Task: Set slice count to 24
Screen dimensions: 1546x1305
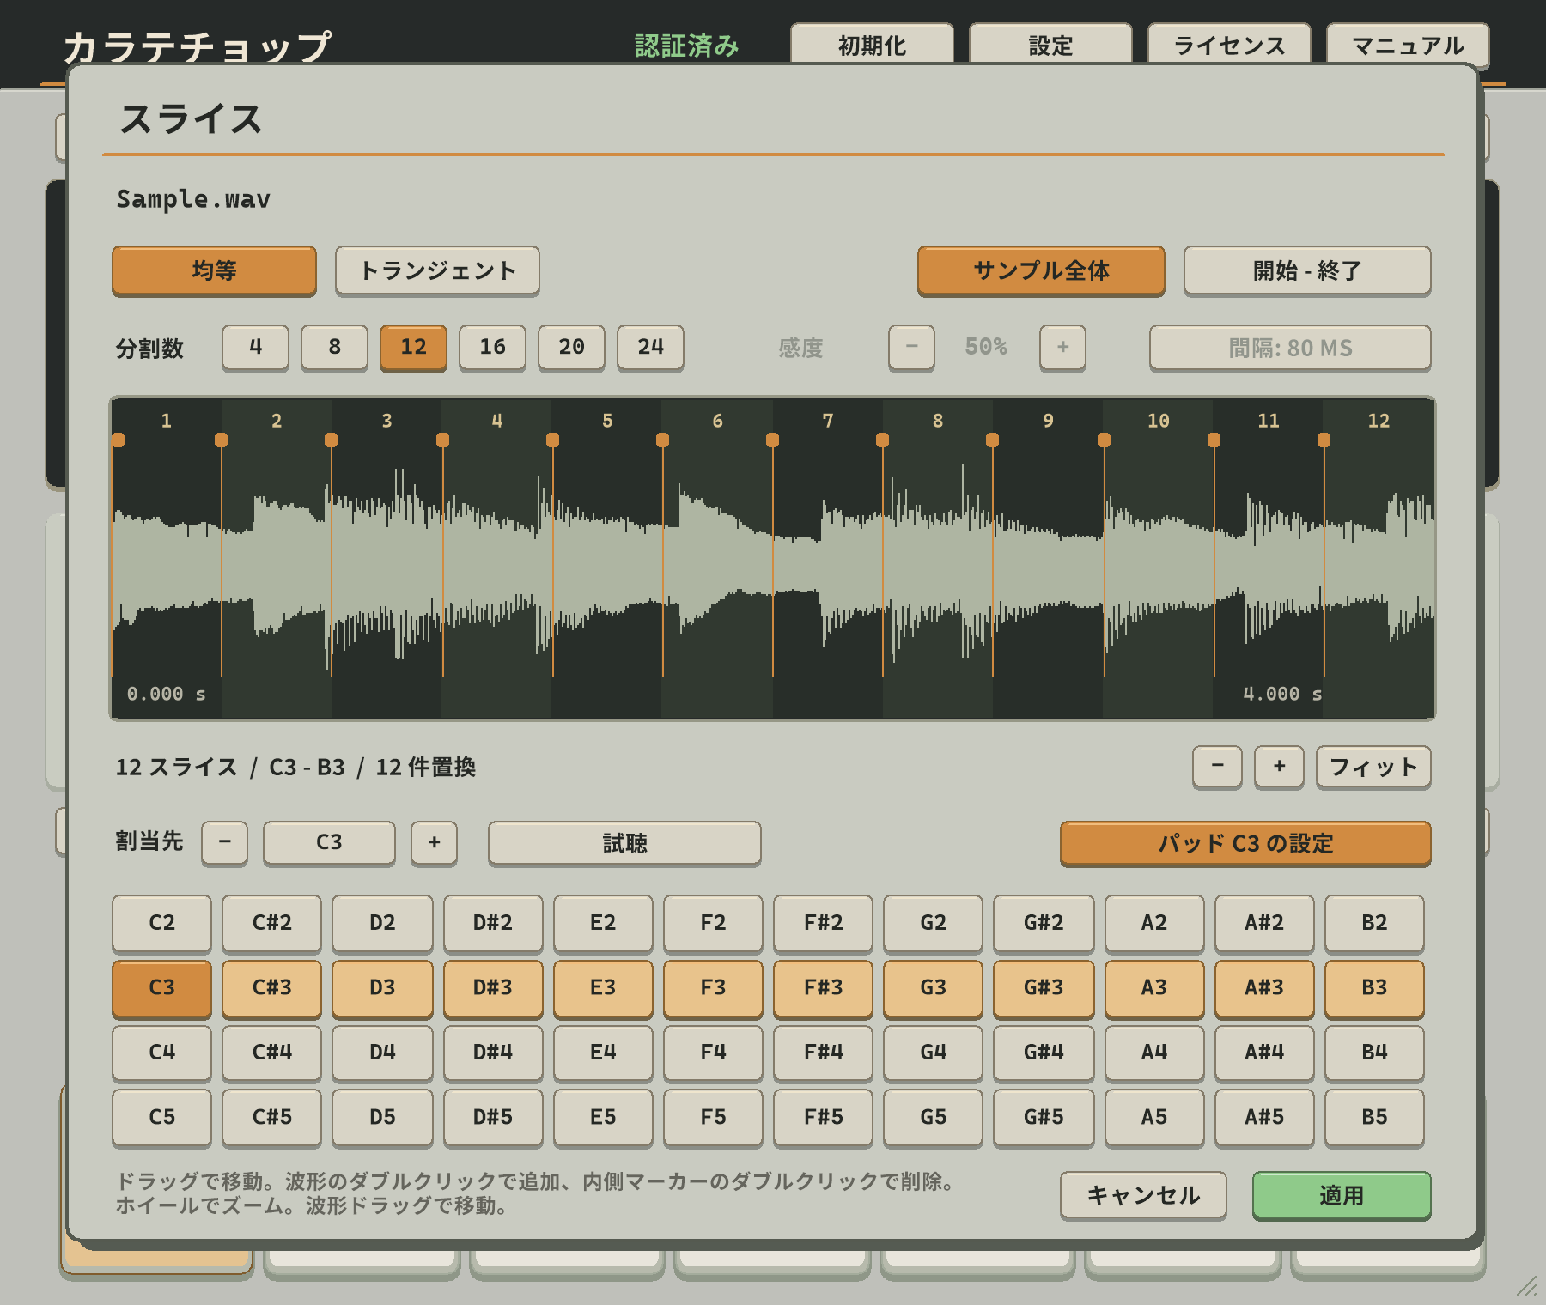Action: (x=650, y=347)
